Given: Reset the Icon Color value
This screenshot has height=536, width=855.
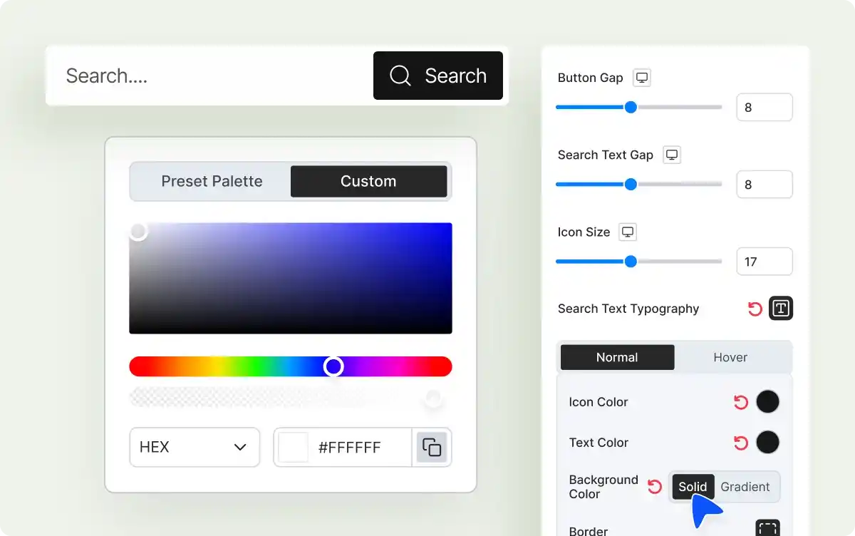Looking at the screenshot, I should point(741,402).
